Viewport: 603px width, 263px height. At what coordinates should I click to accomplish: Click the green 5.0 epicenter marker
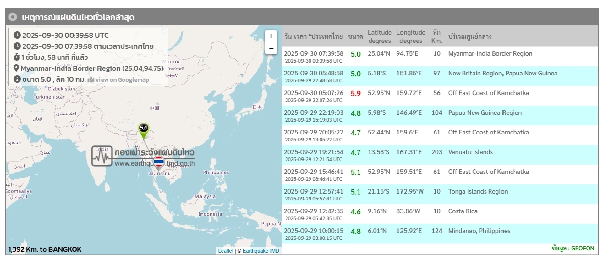[144, 129]
